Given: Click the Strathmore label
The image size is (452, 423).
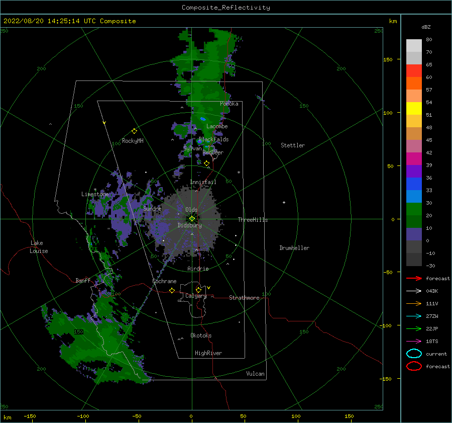Looking at the screenshot, I should [x=244, y=298].
